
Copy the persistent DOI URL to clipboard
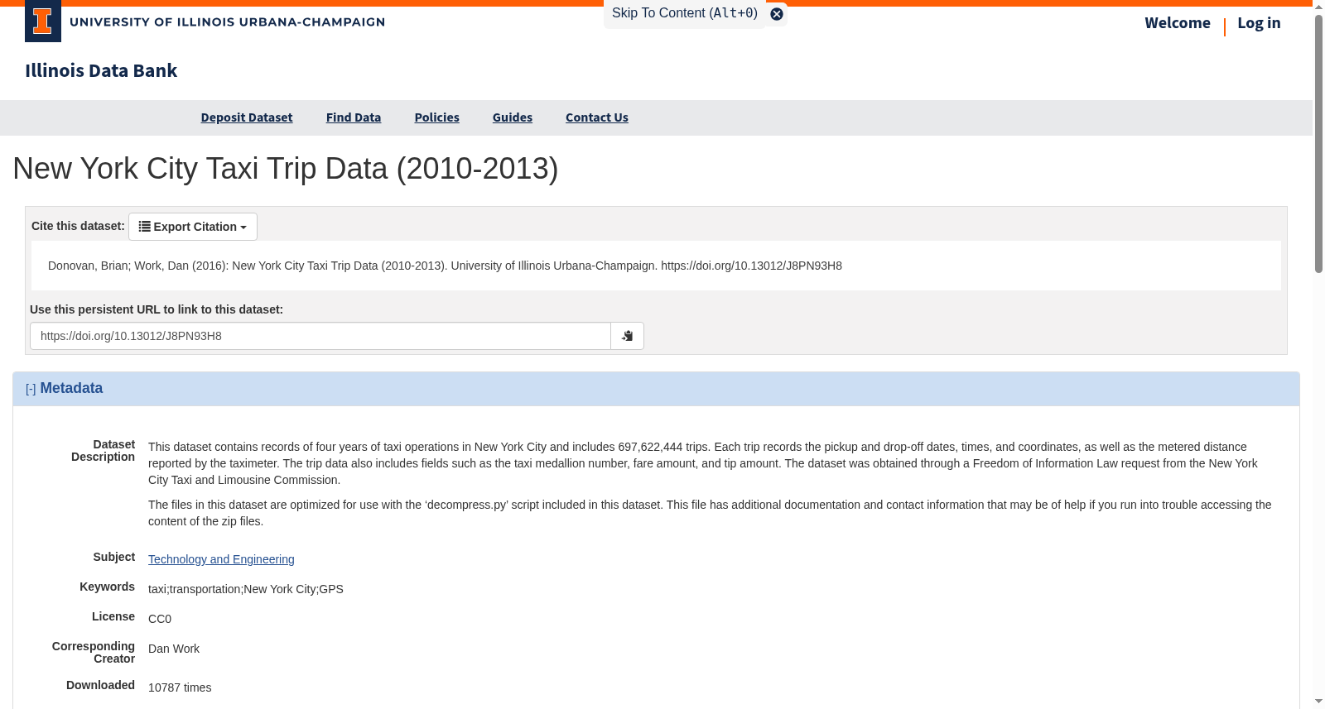(x=627, y=336)
